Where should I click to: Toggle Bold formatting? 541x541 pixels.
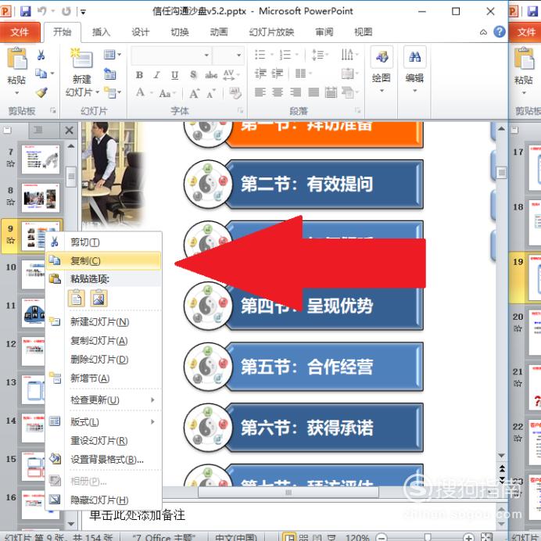[139, 75]
